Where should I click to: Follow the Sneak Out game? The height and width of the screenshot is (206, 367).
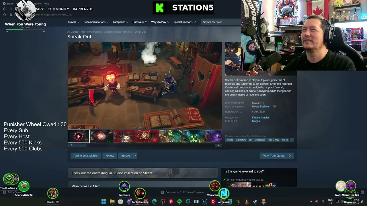pos(110,156)
